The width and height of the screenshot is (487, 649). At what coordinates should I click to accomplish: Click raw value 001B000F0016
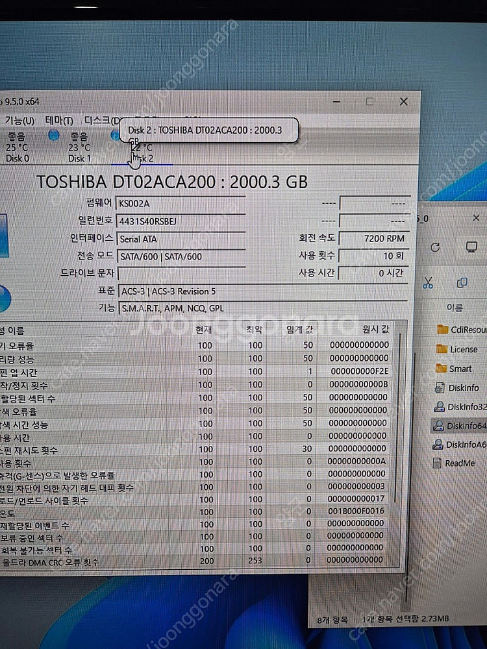[356, 511]
